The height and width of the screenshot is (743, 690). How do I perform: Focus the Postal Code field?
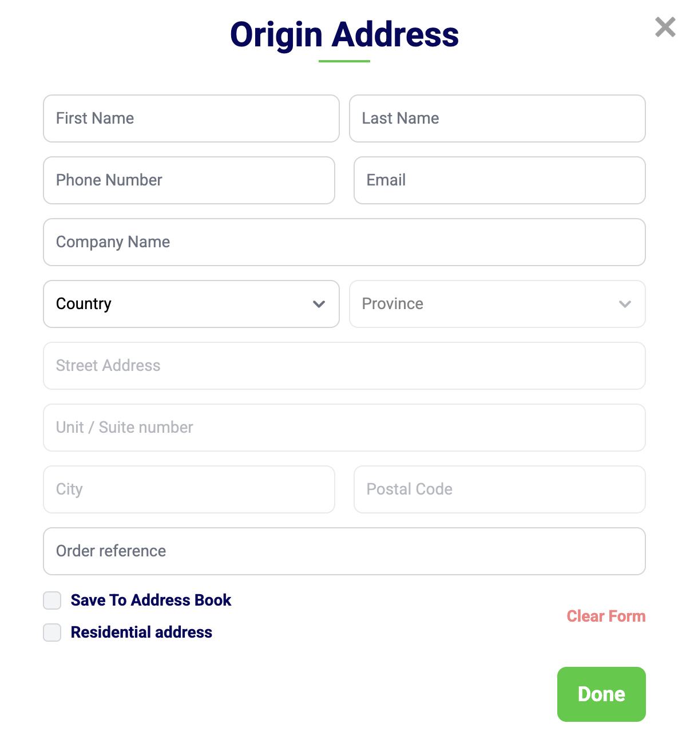point(499,489)
